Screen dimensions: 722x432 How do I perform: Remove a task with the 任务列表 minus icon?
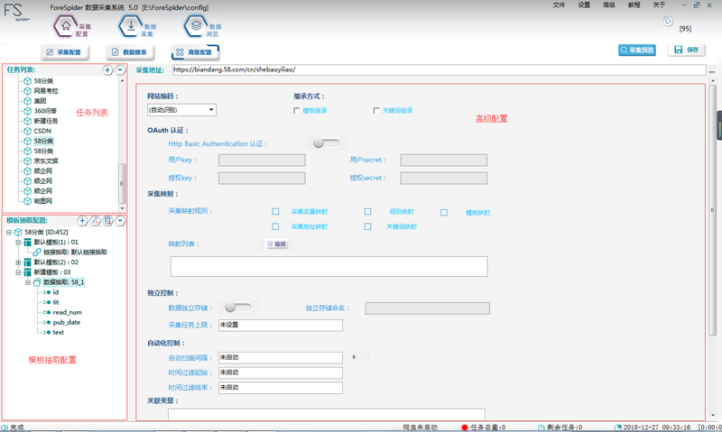pyautogui.click(x=120, y=70)
